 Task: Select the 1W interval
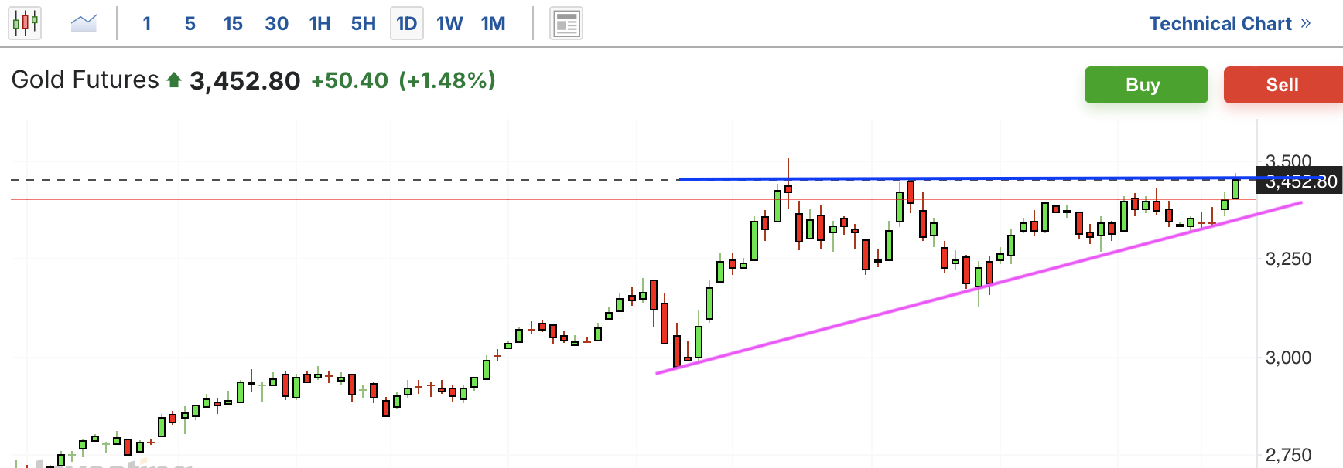[x=449, y=23]
